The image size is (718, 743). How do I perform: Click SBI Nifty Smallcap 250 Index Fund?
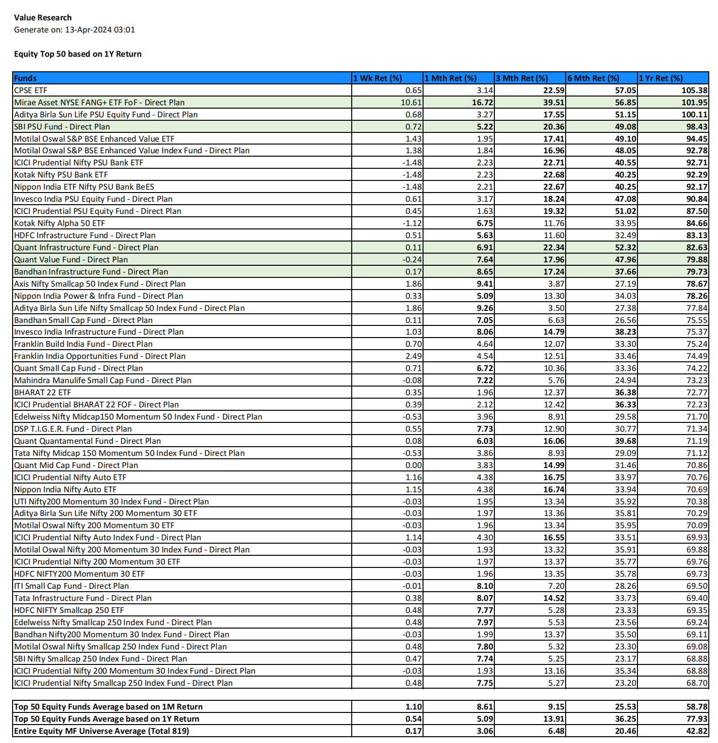pos(100,659)
